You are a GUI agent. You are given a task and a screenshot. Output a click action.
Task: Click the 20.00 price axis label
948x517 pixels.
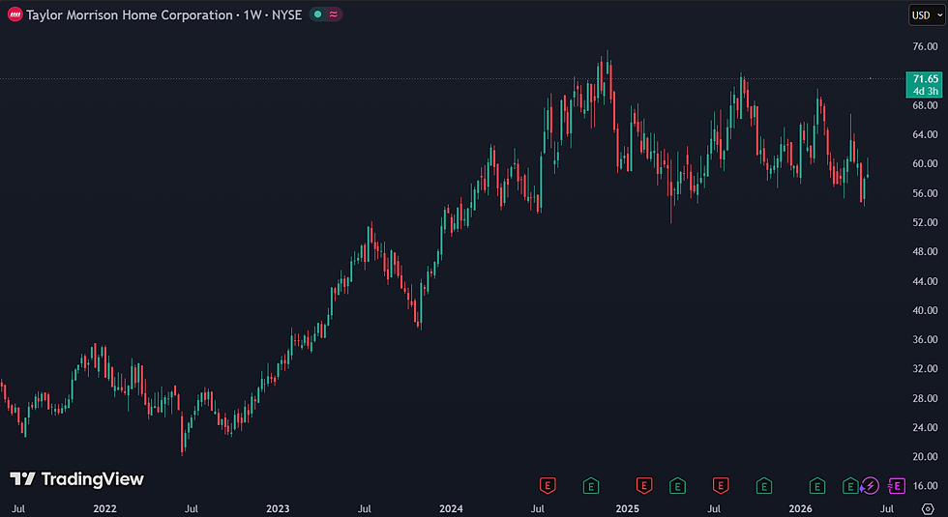tap(925, 457)
